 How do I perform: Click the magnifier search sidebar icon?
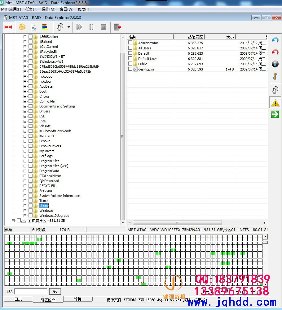275,90
